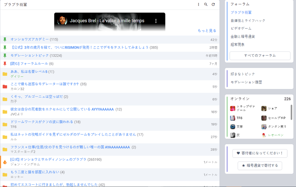296x187 pixels.
Task: Click yellow folder icon beside 私は名誉レベル5 topic
Action: click(x=5, y=74)
